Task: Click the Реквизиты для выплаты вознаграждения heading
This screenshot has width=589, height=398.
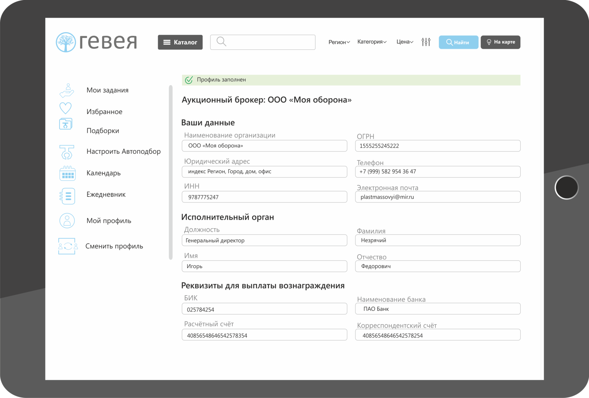Action: click(263, 286)
